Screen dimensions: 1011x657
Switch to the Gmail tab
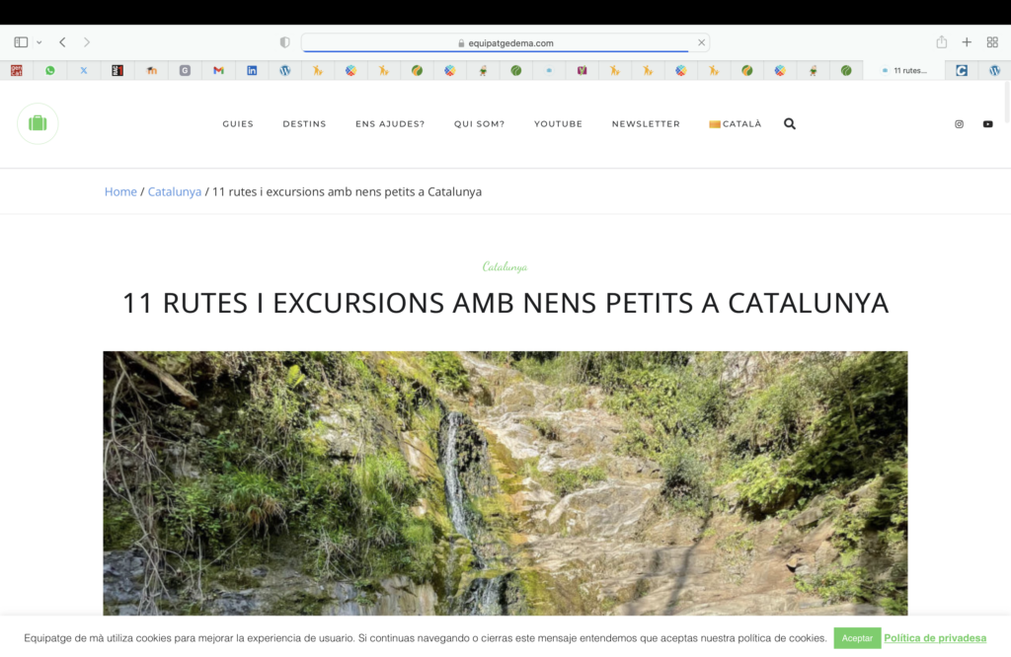tap(218, 71)
